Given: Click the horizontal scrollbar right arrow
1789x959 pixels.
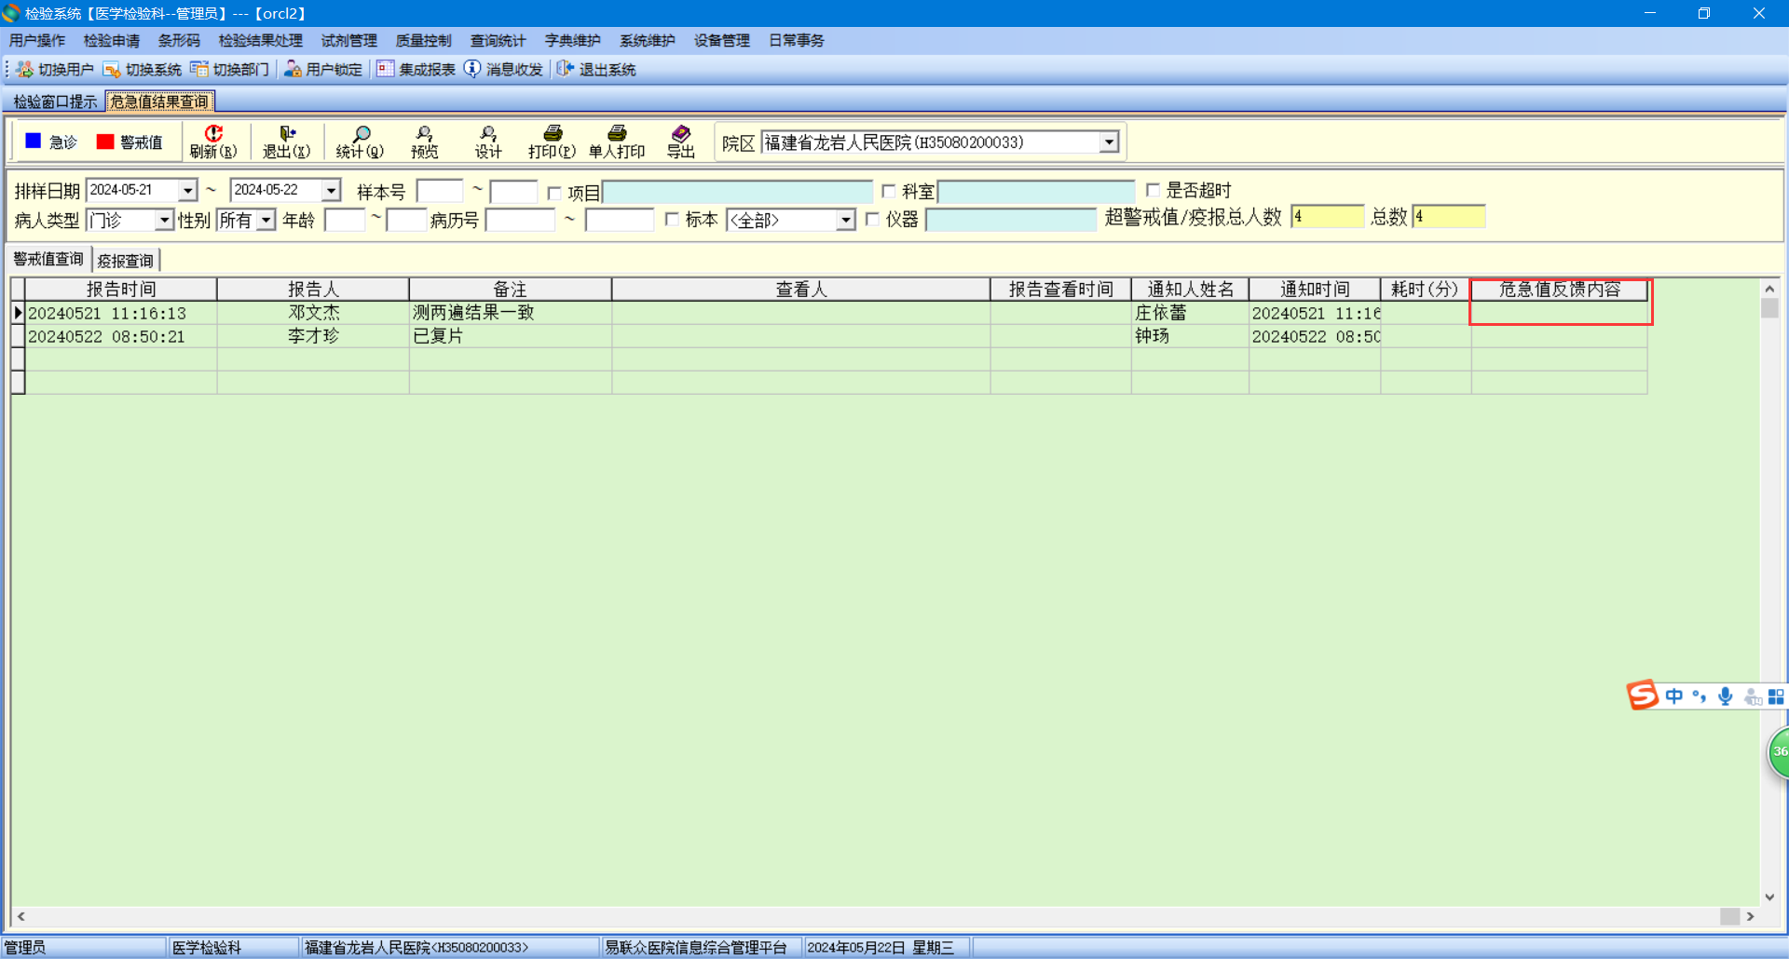Looking at the screenshot, I should [1750, 916].
